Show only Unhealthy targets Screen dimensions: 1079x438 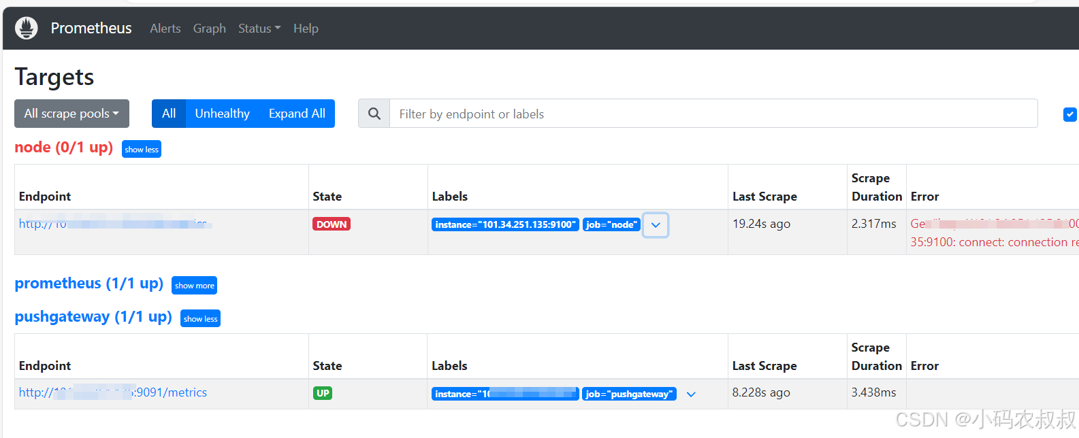coord(223,114)
